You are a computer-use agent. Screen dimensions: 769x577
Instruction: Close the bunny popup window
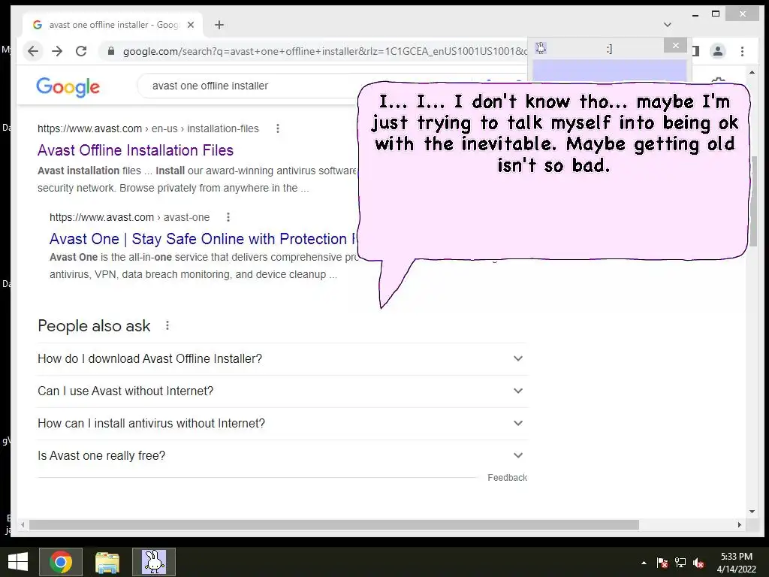(675, 46)
